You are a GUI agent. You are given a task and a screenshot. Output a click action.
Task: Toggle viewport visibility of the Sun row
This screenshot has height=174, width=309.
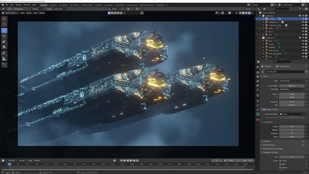pyautogui.click(x=303, y=35)
